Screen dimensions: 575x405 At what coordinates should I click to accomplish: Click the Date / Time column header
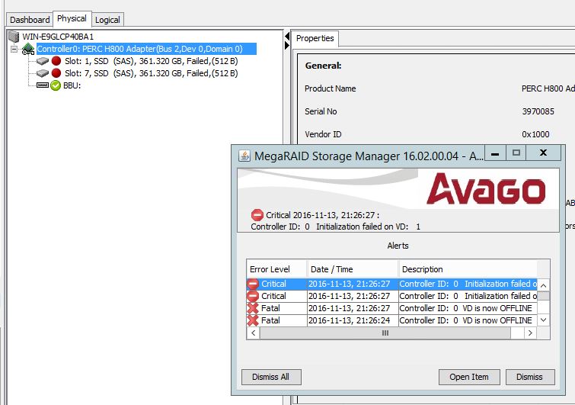pyautogui.click(x=353, y=269)
